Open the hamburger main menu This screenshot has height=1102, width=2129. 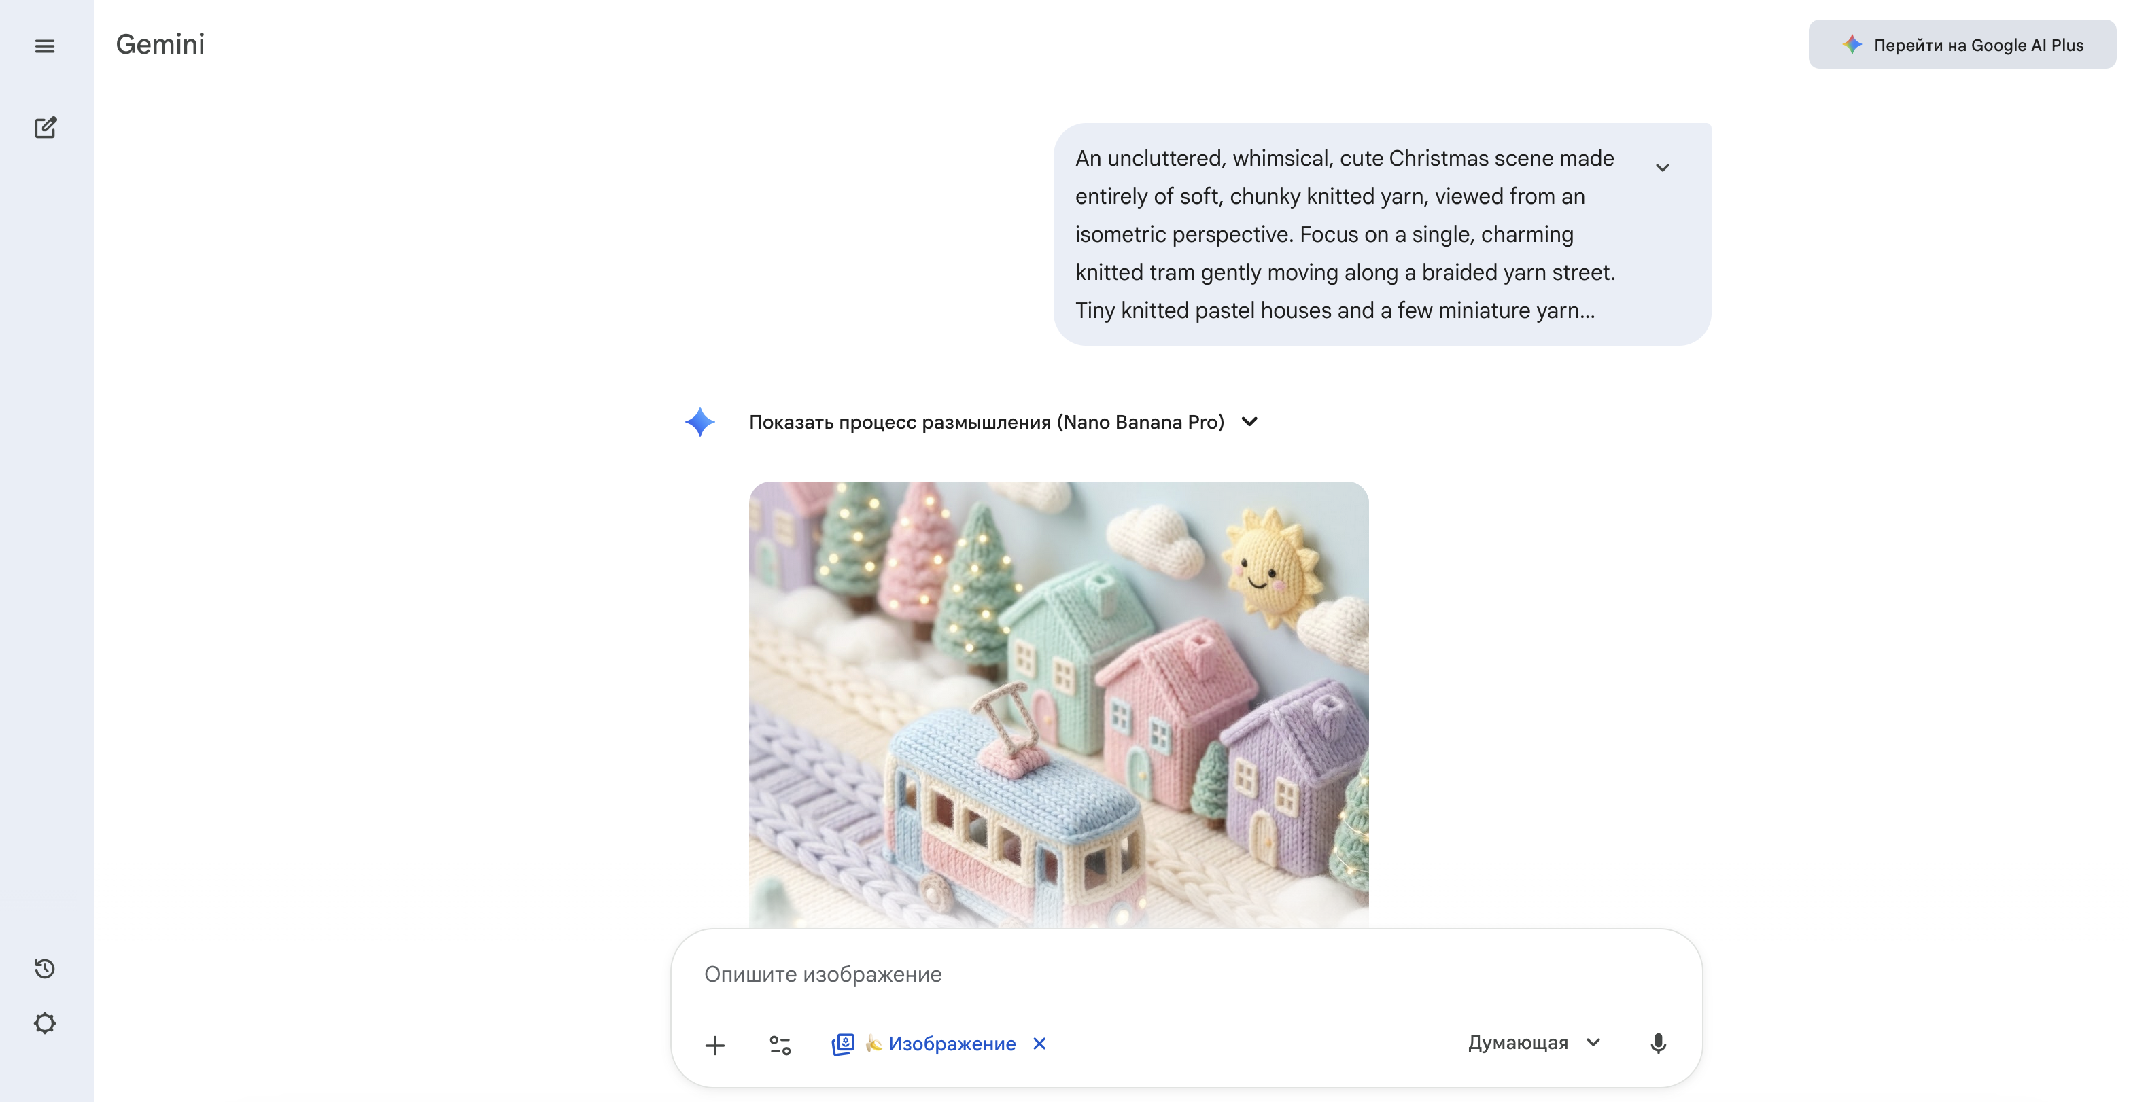coord(45,46)
